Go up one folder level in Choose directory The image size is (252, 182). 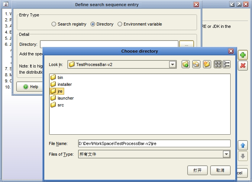(186, 64)
